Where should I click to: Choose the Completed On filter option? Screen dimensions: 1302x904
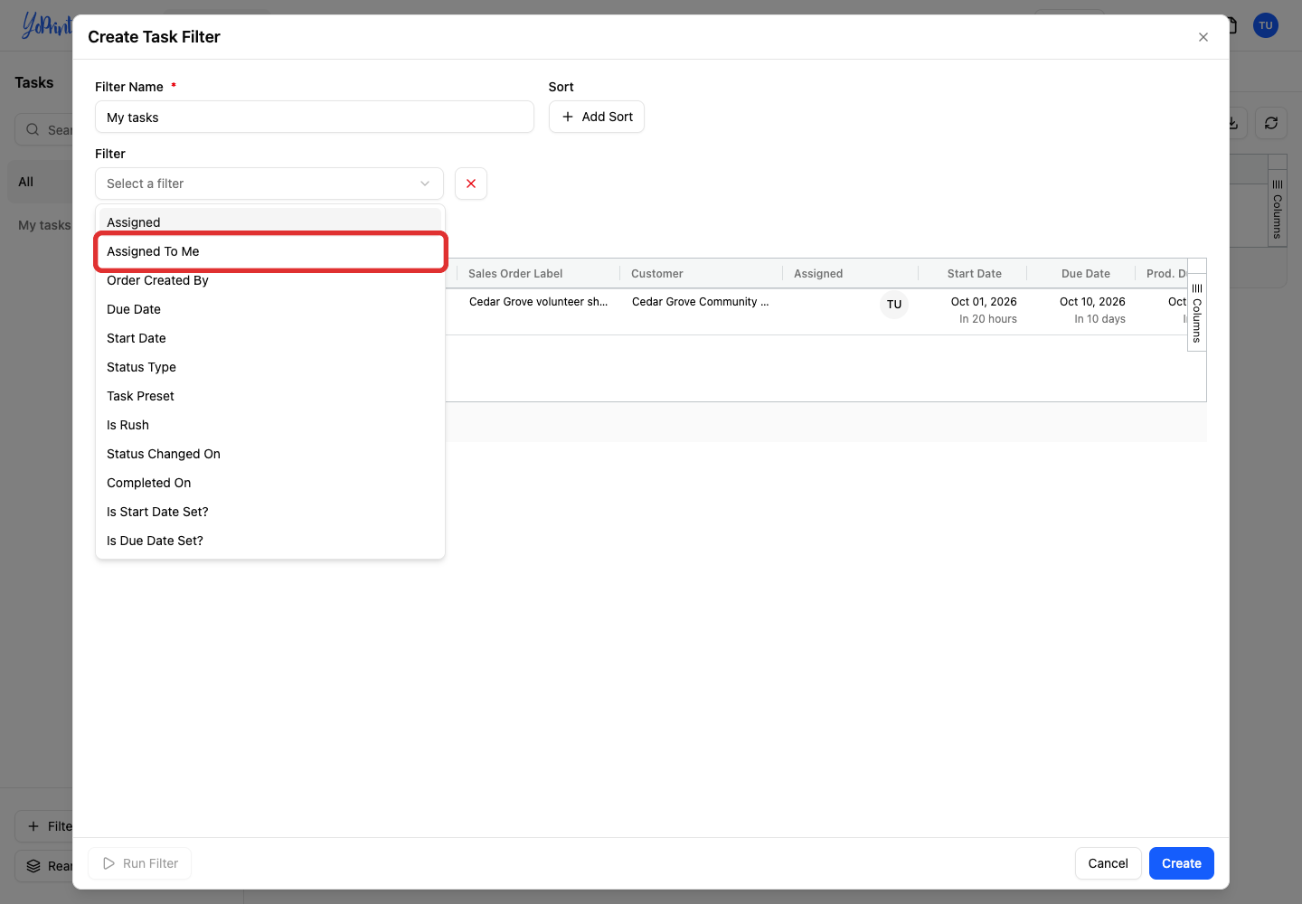[x=270, y=483]
